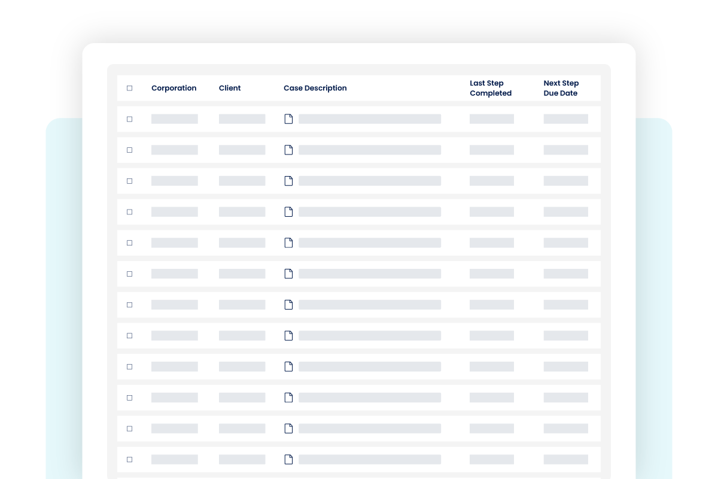Open the ninth row's document icon

pos(288,366)
